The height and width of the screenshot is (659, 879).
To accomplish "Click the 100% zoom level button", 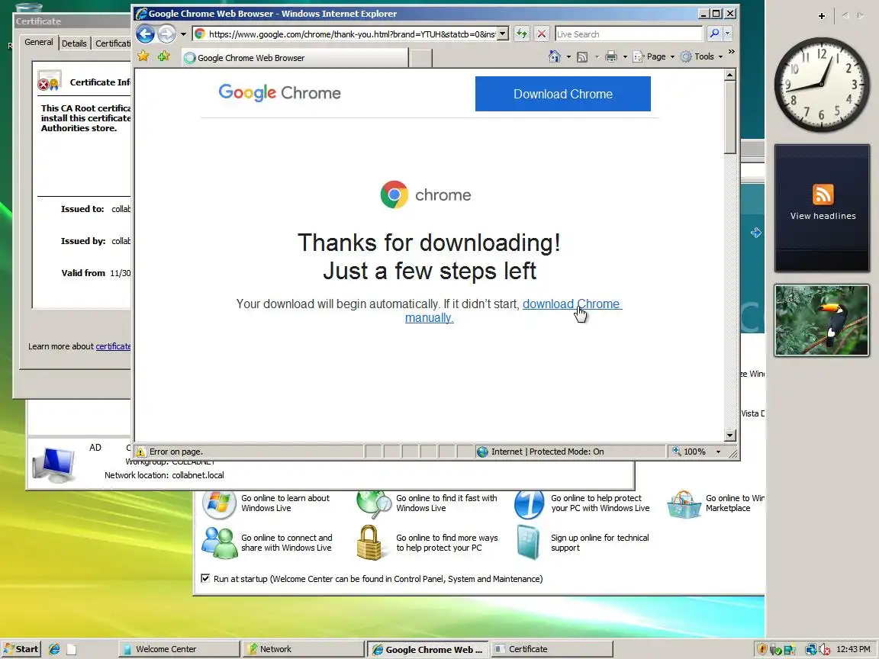I will tap(690, 452).
